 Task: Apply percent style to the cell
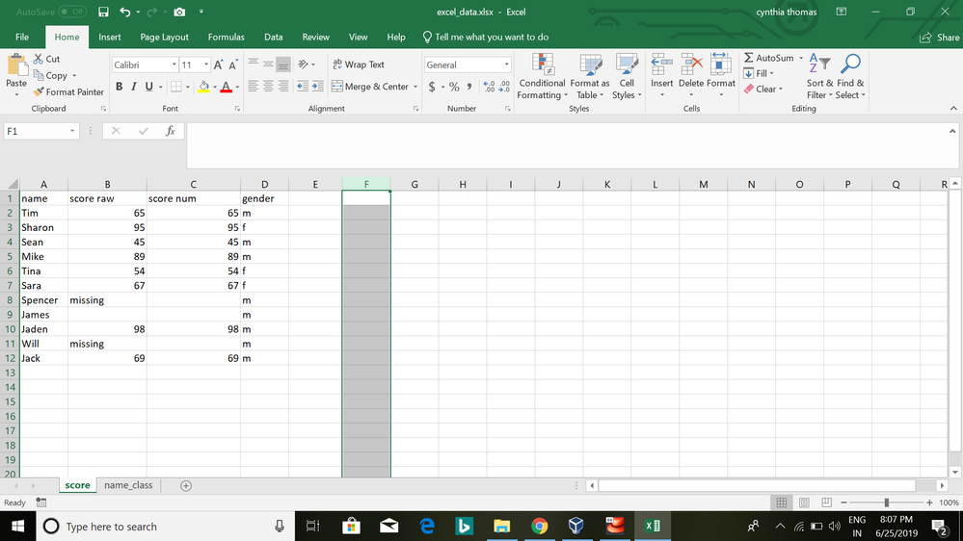pos(454,87)
